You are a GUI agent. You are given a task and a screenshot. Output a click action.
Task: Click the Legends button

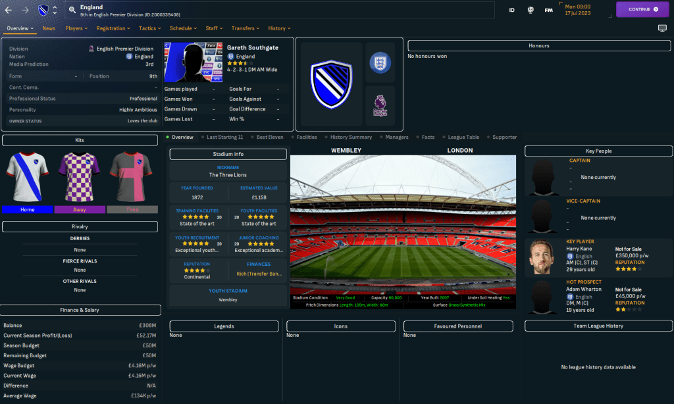224,326
